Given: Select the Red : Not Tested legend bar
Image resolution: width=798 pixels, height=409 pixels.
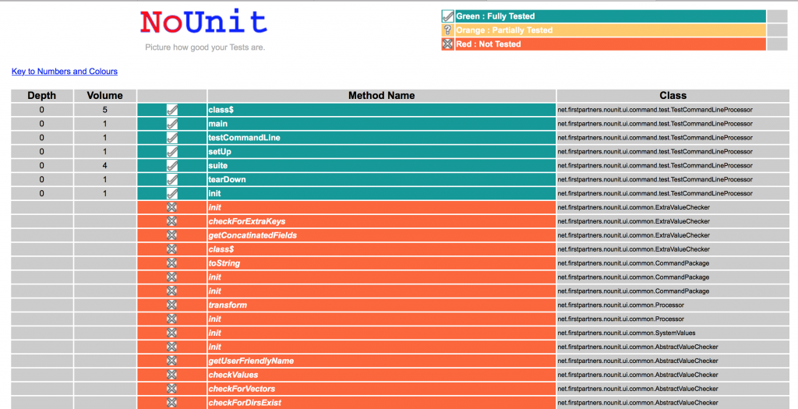Looking at the screenshot, I should (x=610, y=44).
